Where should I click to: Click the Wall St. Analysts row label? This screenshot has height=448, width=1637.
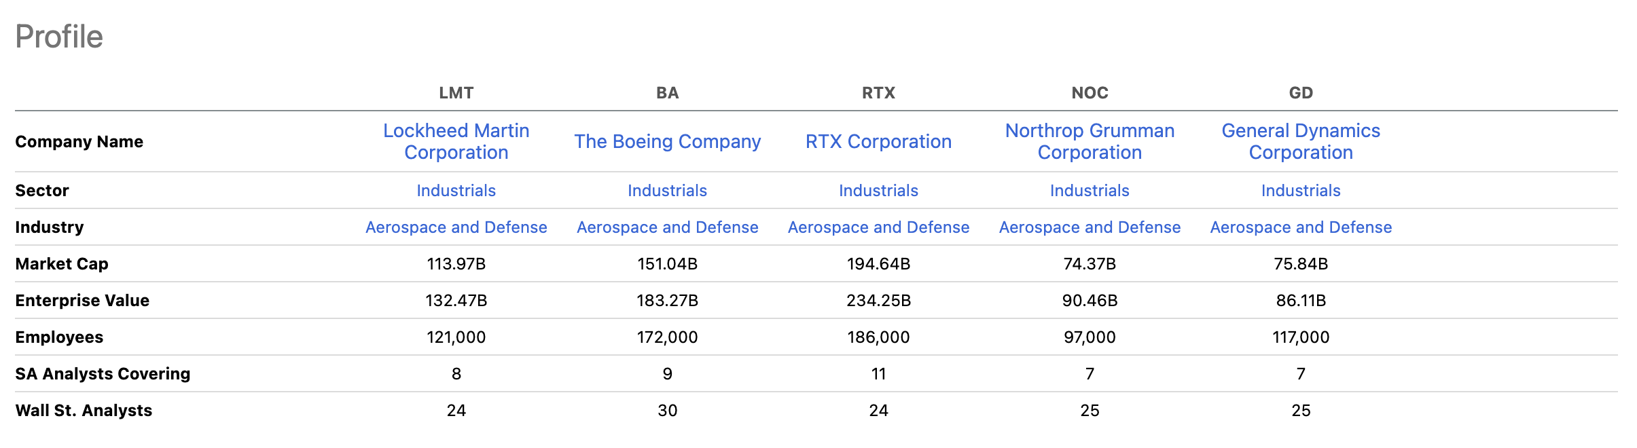[x=84, y=411]
